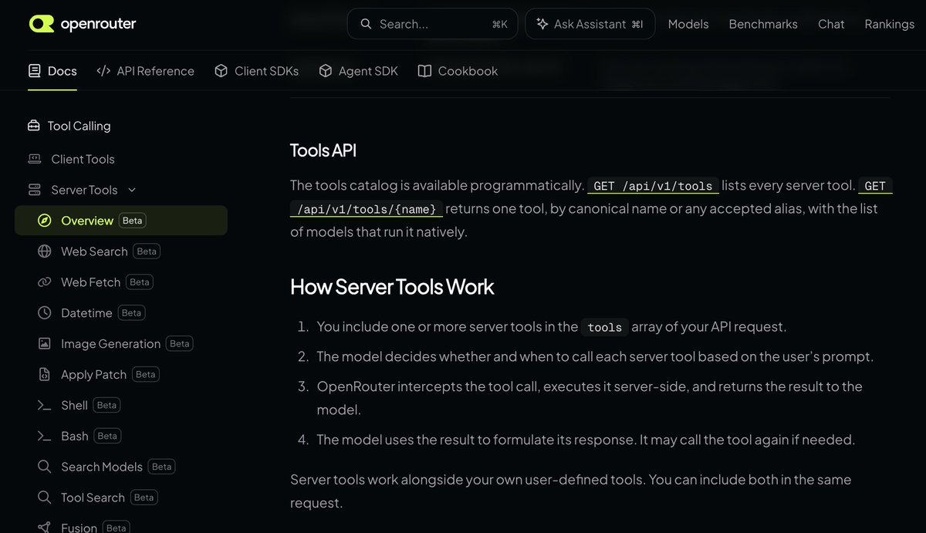Click the server icon beside Server Tools
The height and width of the screenshot is (533, 926).
(34, 190)
